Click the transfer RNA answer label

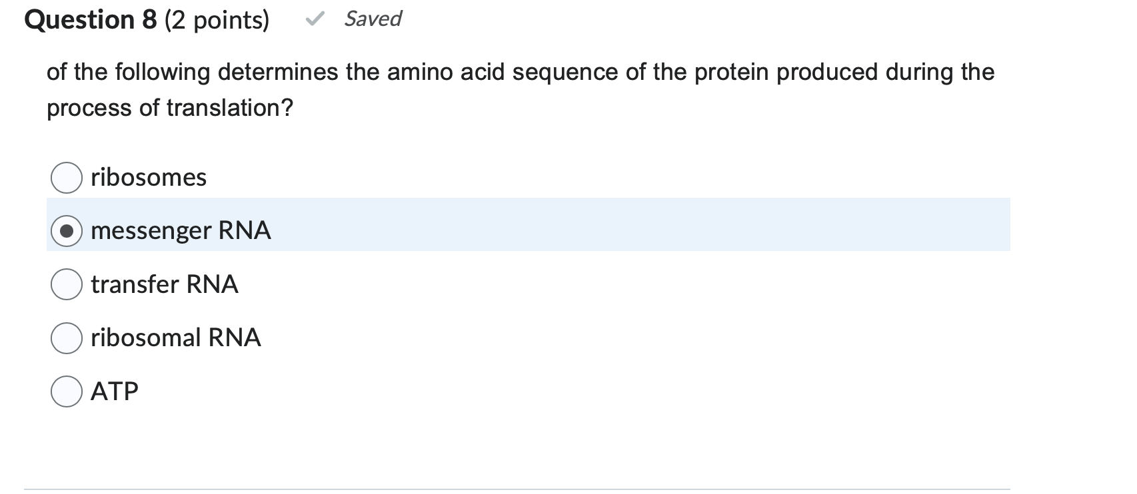tap(164, 284)
